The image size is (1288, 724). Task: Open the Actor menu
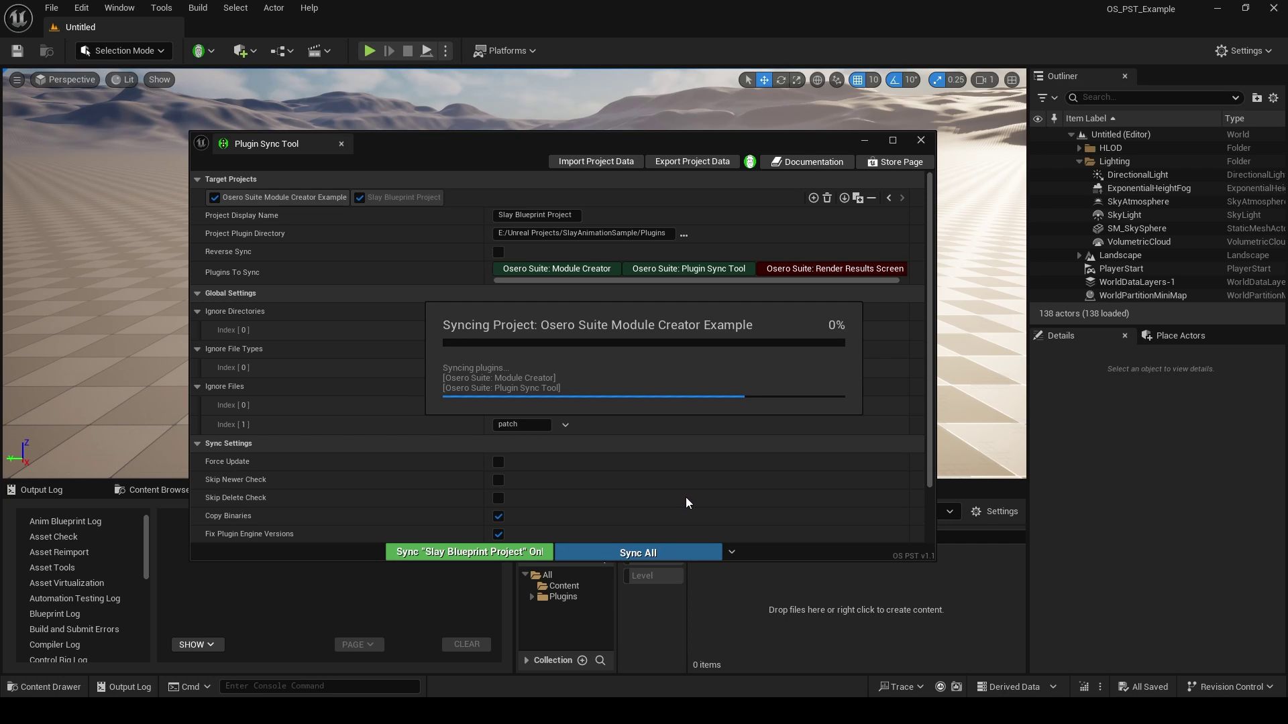click(274, 8)
